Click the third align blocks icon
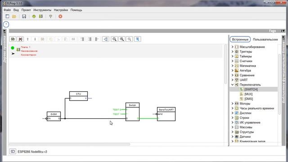The image size is (288, 162). 97,39
